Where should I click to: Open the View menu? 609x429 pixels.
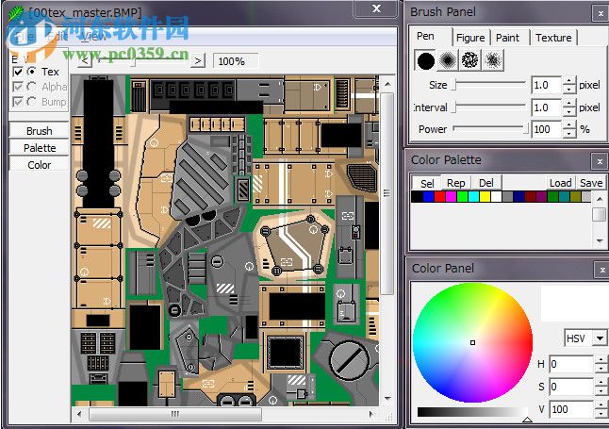click(93, 37)
